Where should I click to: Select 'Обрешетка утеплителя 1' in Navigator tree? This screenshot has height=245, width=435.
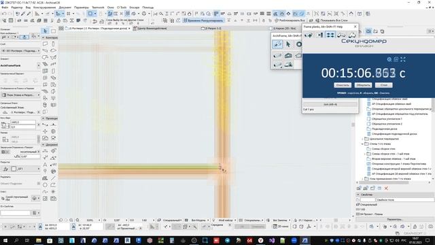click(387, 119)
